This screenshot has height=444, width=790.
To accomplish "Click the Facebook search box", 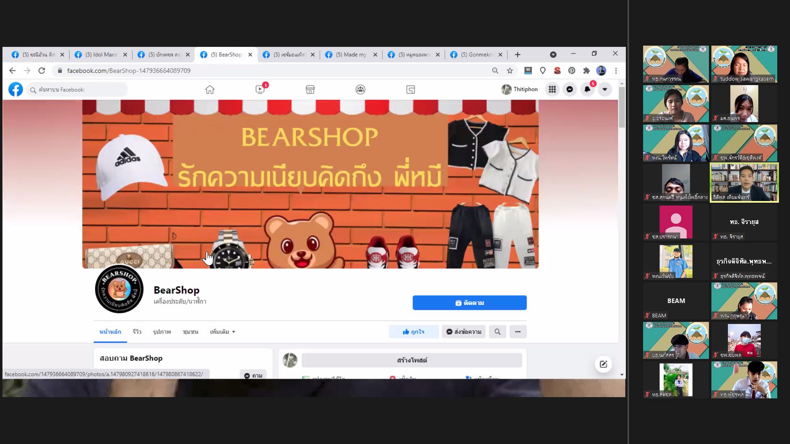I will 77,90.
